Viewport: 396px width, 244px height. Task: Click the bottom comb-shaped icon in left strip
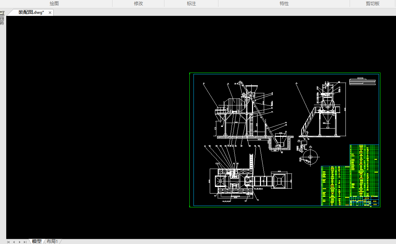(x=2, y=23)
